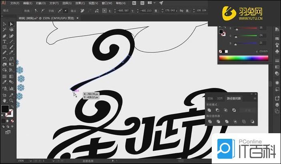The width and height of the screenshot is (281, 164).
Task: Open the 效果(C) menu
Action: point(80,3)
